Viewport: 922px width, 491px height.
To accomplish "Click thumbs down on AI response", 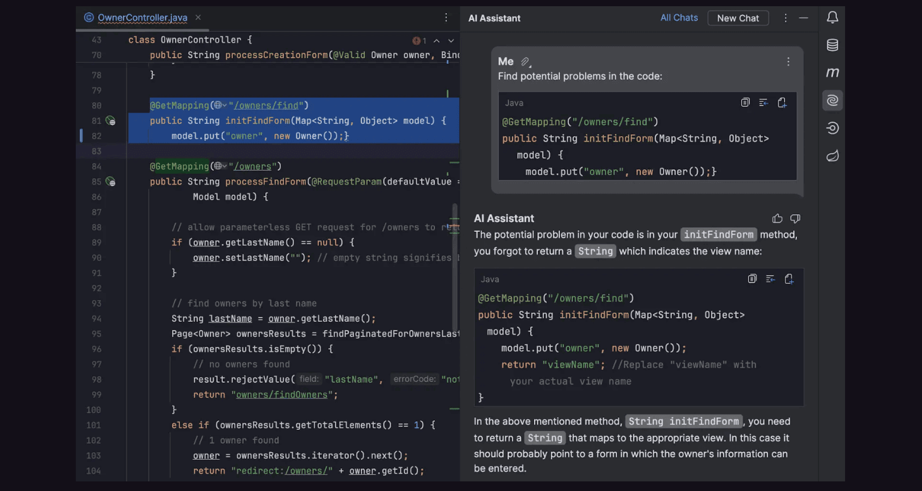I will (795, 219).
